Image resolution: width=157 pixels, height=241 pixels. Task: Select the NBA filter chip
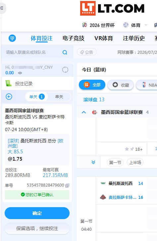(x=147, y=85)
